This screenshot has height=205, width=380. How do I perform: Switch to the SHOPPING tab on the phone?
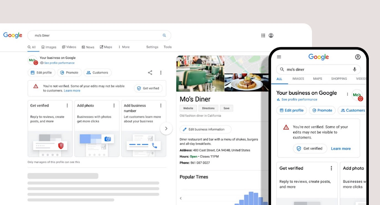(339, 79)
